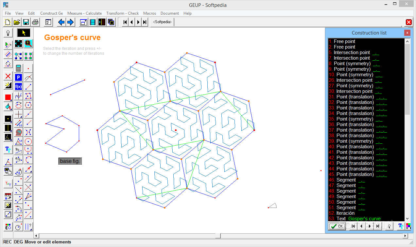Click the checklist options icon in top toolbar
Screen dimensions: 416x247
[x=48, y=22]
